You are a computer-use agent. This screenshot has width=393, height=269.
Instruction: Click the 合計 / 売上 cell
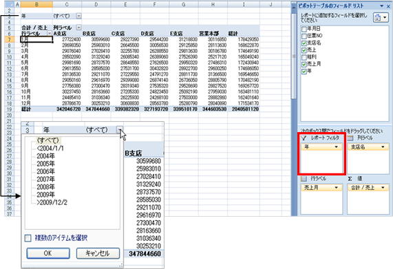[34, 28]
